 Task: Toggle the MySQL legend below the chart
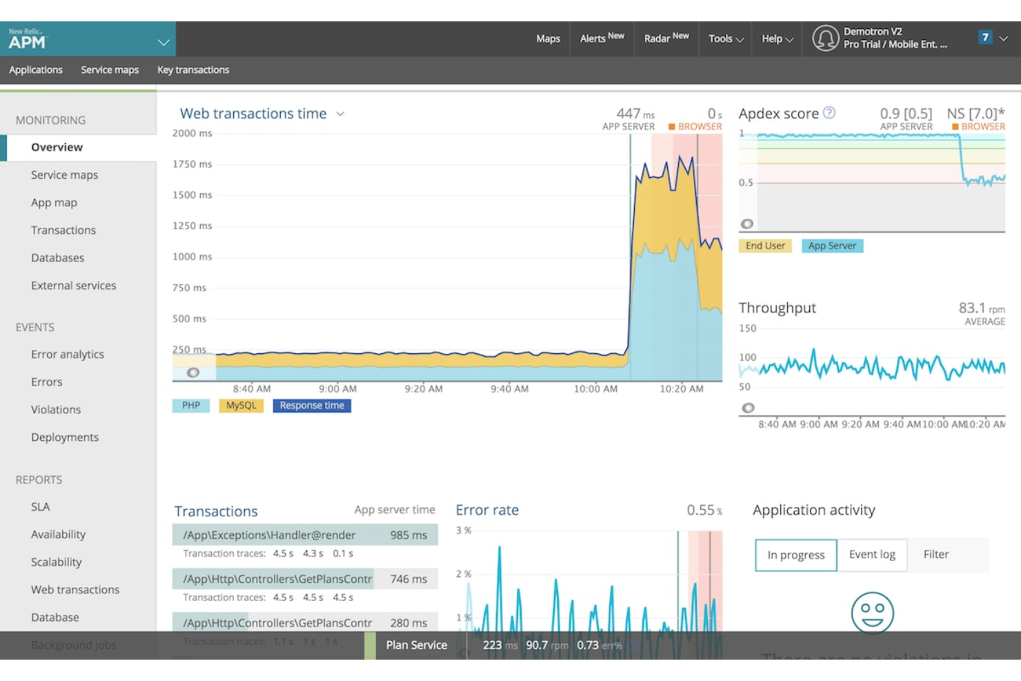pos(240,406)
